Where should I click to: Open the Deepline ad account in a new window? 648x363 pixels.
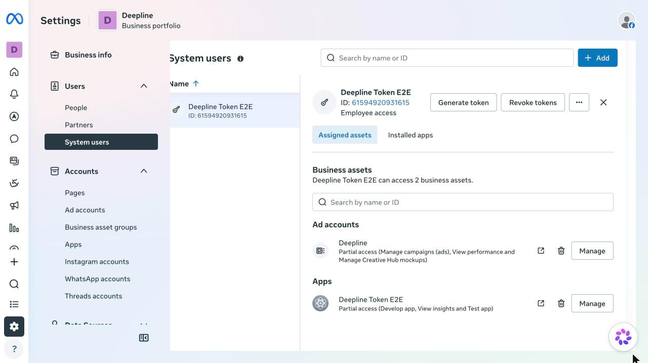(541, 251)
